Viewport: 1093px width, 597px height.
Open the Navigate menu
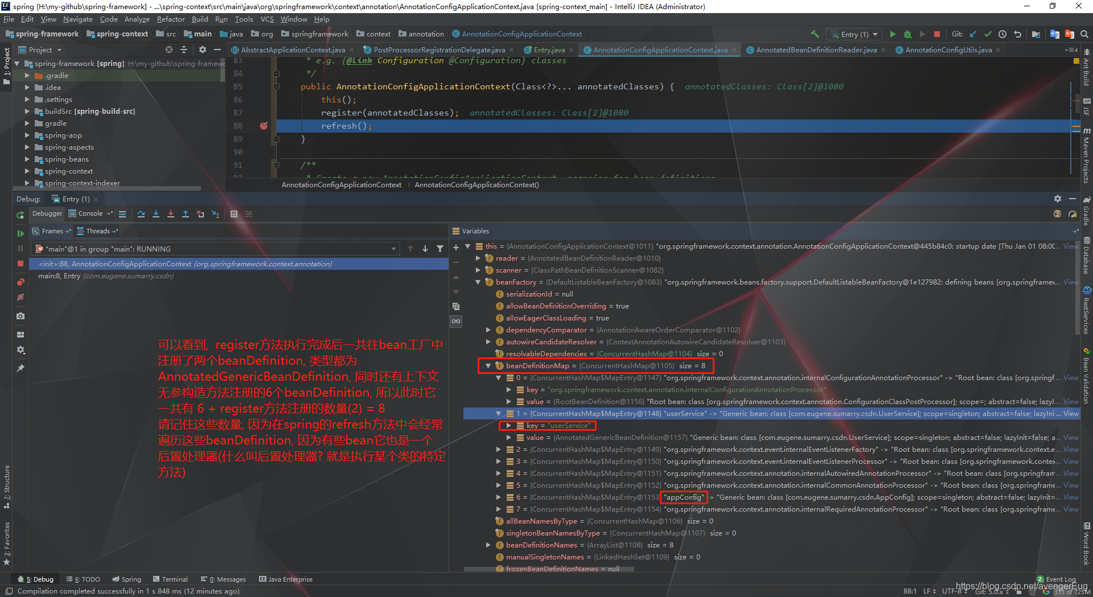pyautogui.click(x=77, y=19)
